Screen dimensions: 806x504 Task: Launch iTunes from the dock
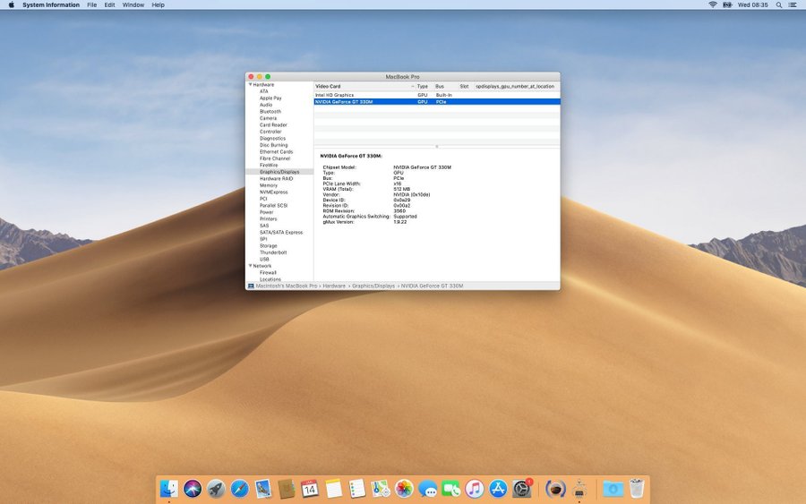(475, 489)
